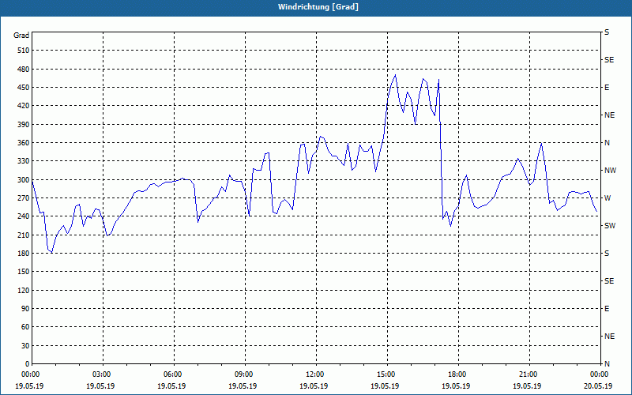Select the "Grad" unit label on the axis

21,36
